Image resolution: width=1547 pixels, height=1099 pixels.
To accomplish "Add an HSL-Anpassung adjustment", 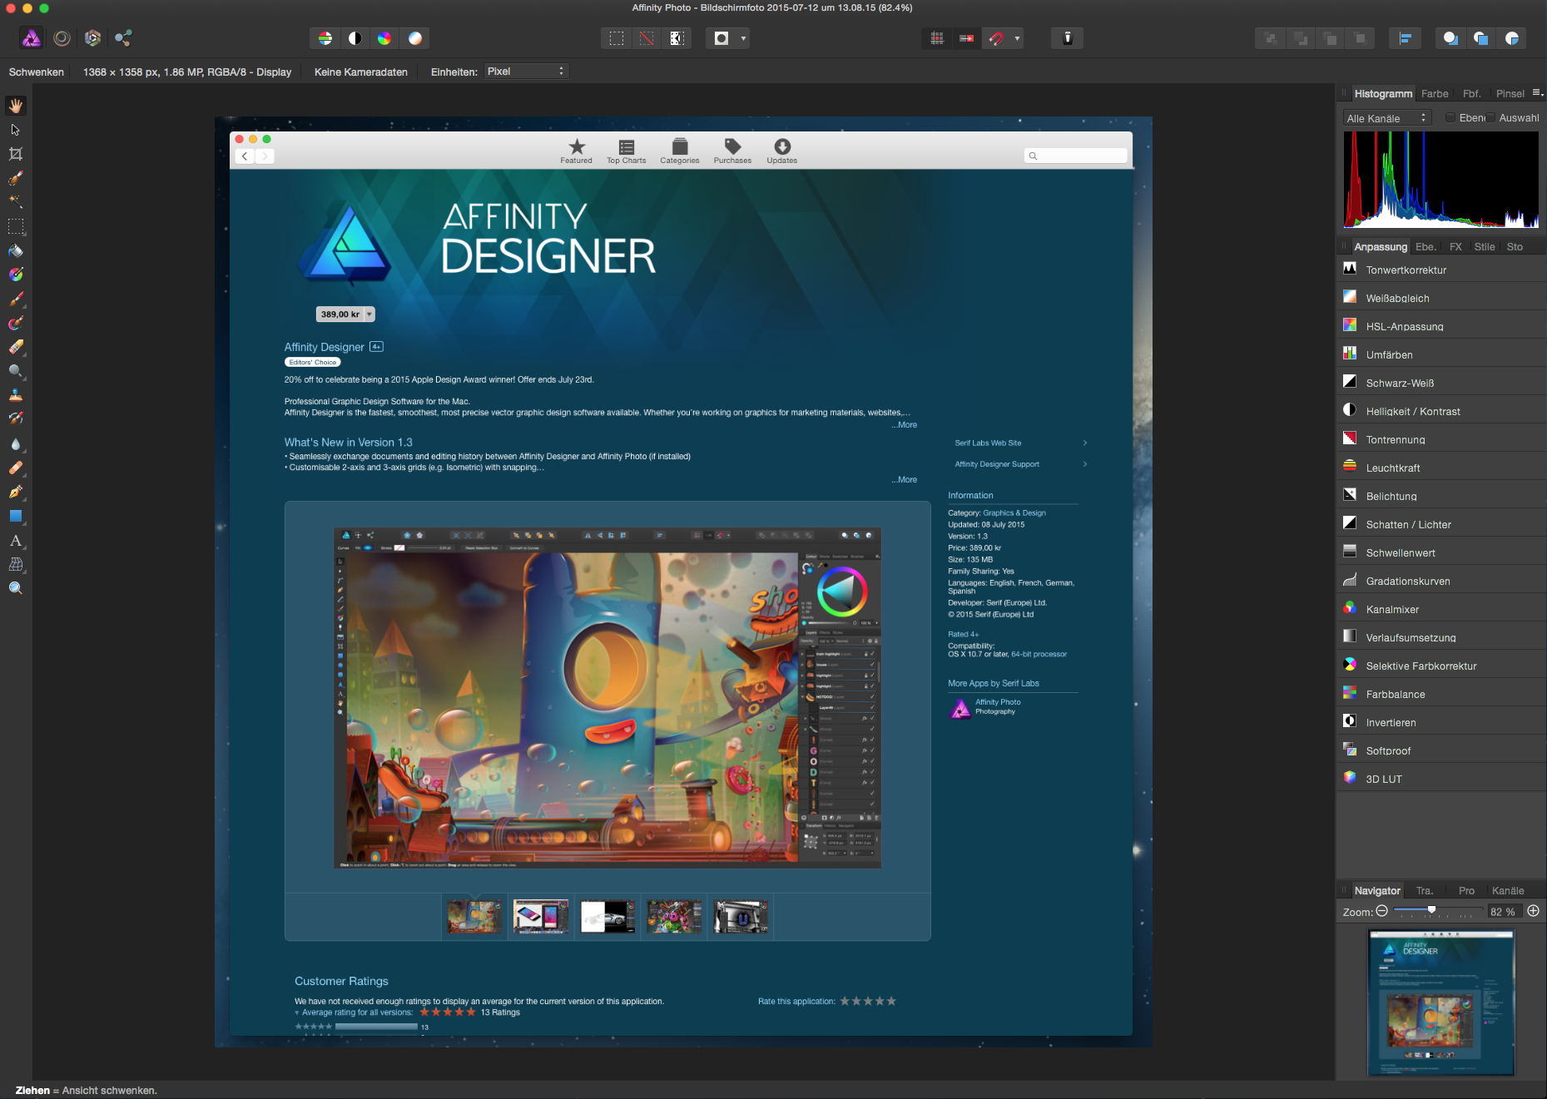I will click(1441, 326).
